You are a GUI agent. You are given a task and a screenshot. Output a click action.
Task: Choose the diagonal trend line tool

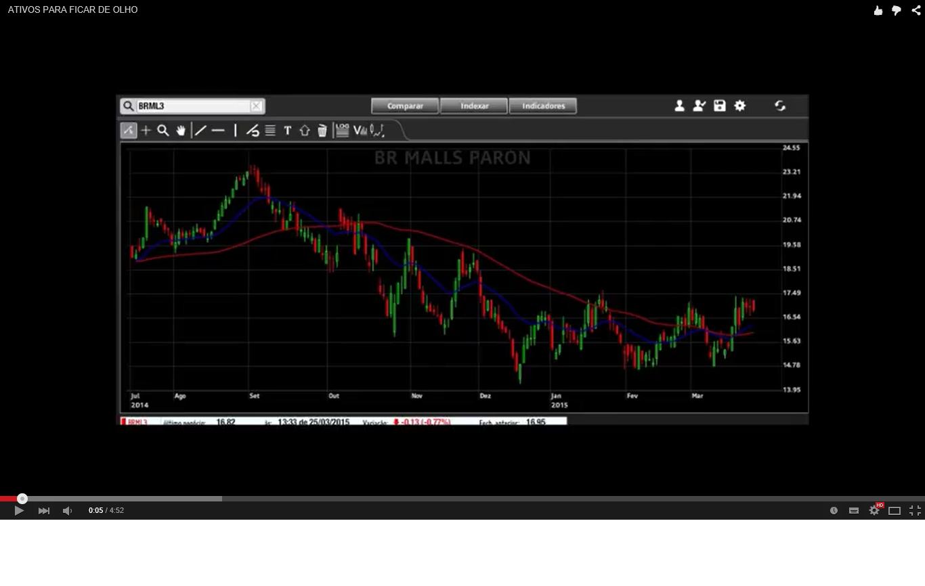pos(200,131)
